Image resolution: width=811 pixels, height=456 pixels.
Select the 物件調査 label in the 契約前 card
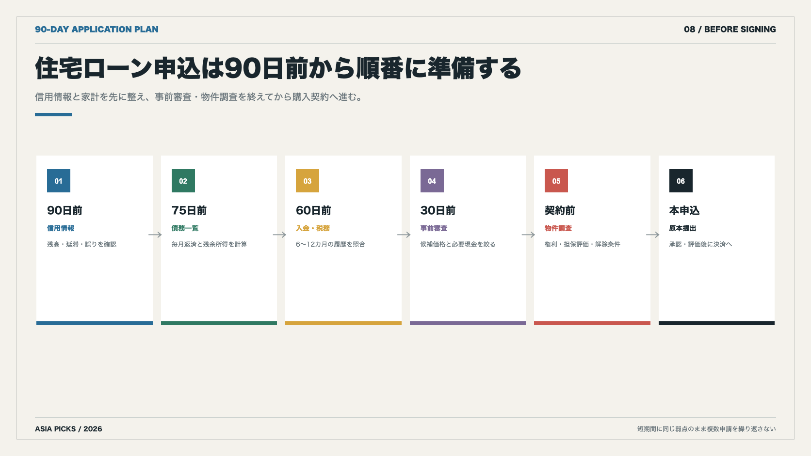(558, 228)
